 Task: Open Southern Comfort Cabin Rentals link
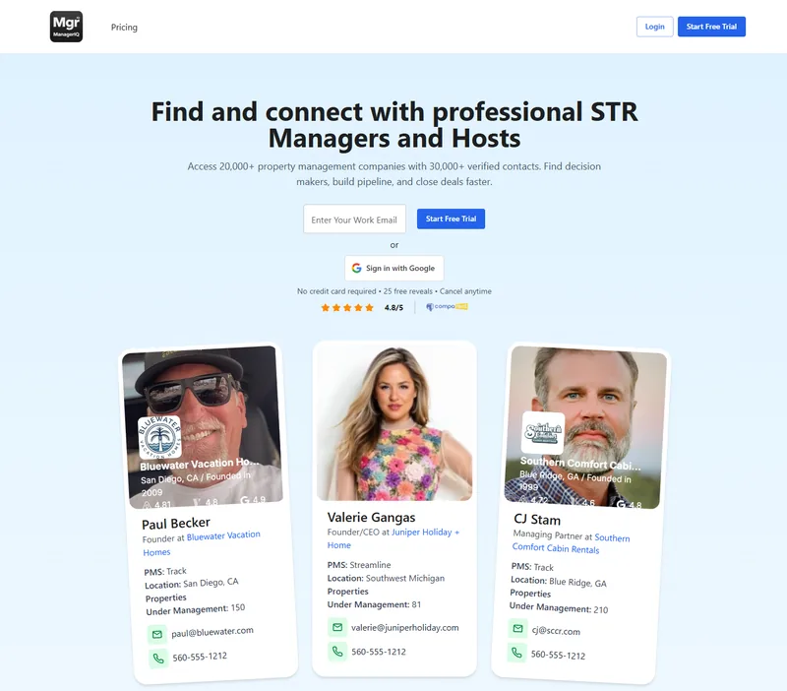click(x=572, y=543)
